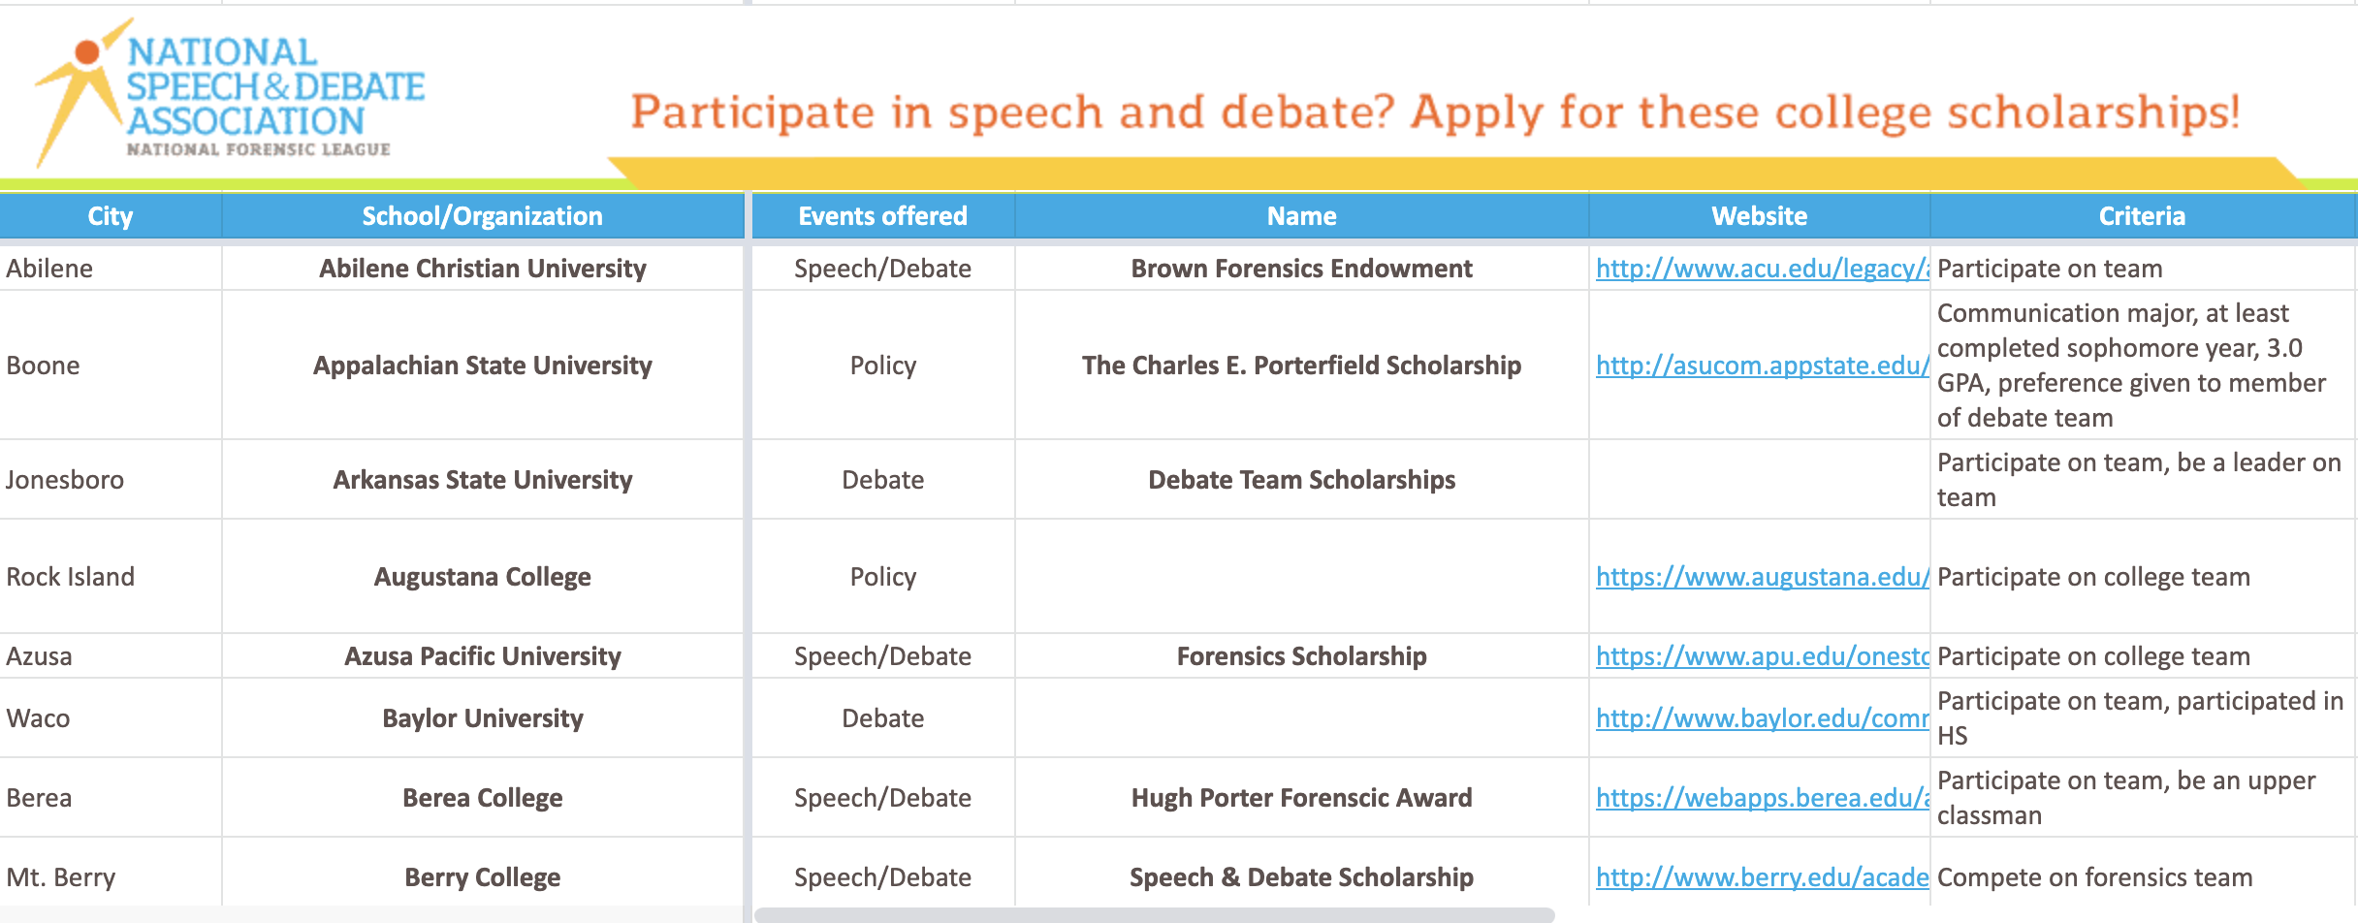
Task: Select the School/Organization column header
Action: [482, 215]
